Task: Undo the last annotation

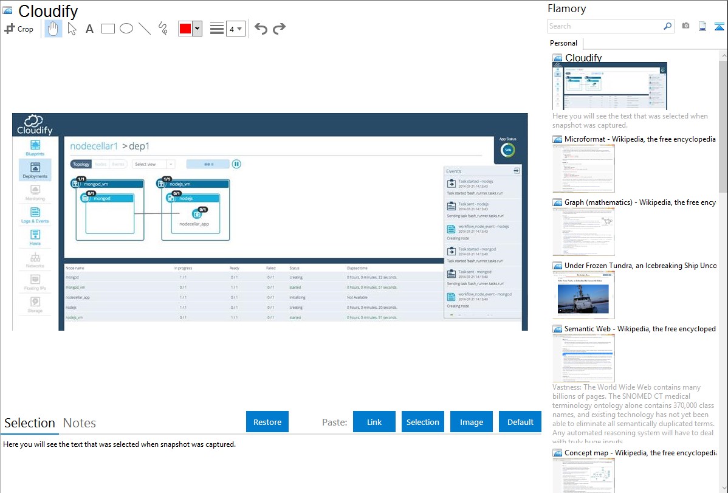Action: [x=261, y=29]
